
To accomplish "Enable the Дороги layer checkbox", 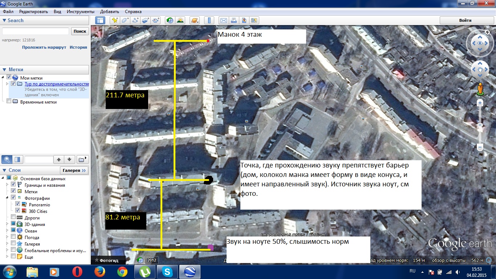I will tap(14, 218).
